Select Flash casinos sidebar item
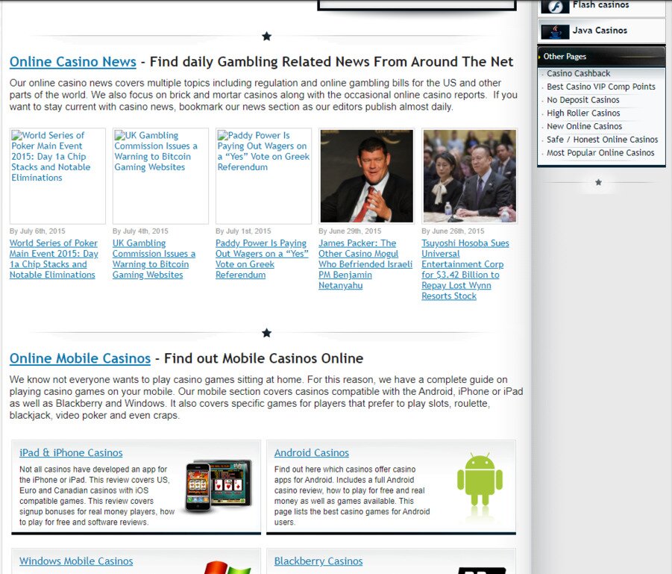 pos(601,7)
